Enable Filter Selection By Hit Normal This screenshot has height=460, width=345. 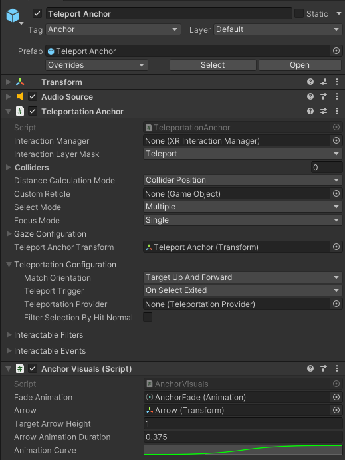[148, 317]
